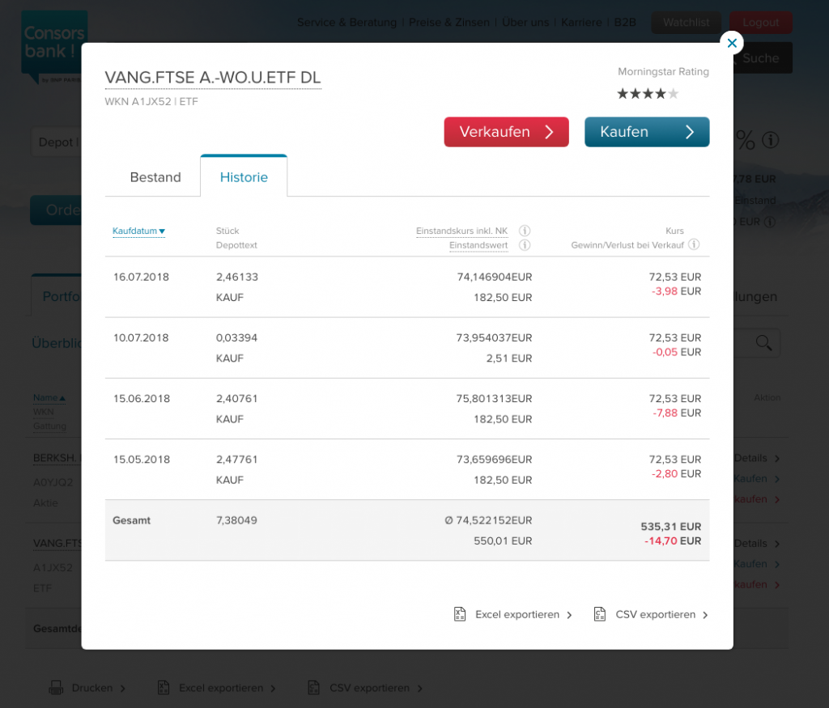Viewport: 829px width, 708px height.
Task: Click the Kaufen button in modal
Action: pos(647,132)
